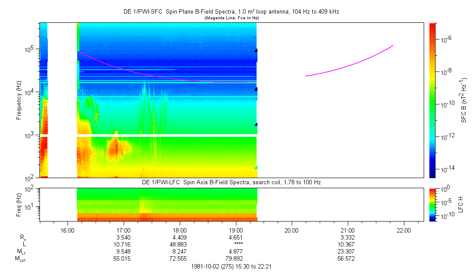Click the DE 1/PWI-SFC plot title
The image size is (475, 272).
(x=231, y=12)
